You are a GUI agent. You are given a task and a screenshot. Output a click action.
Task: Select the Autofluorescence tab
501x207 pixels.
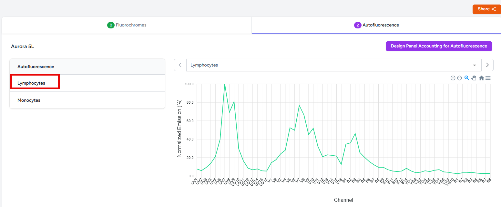(376, 25)
